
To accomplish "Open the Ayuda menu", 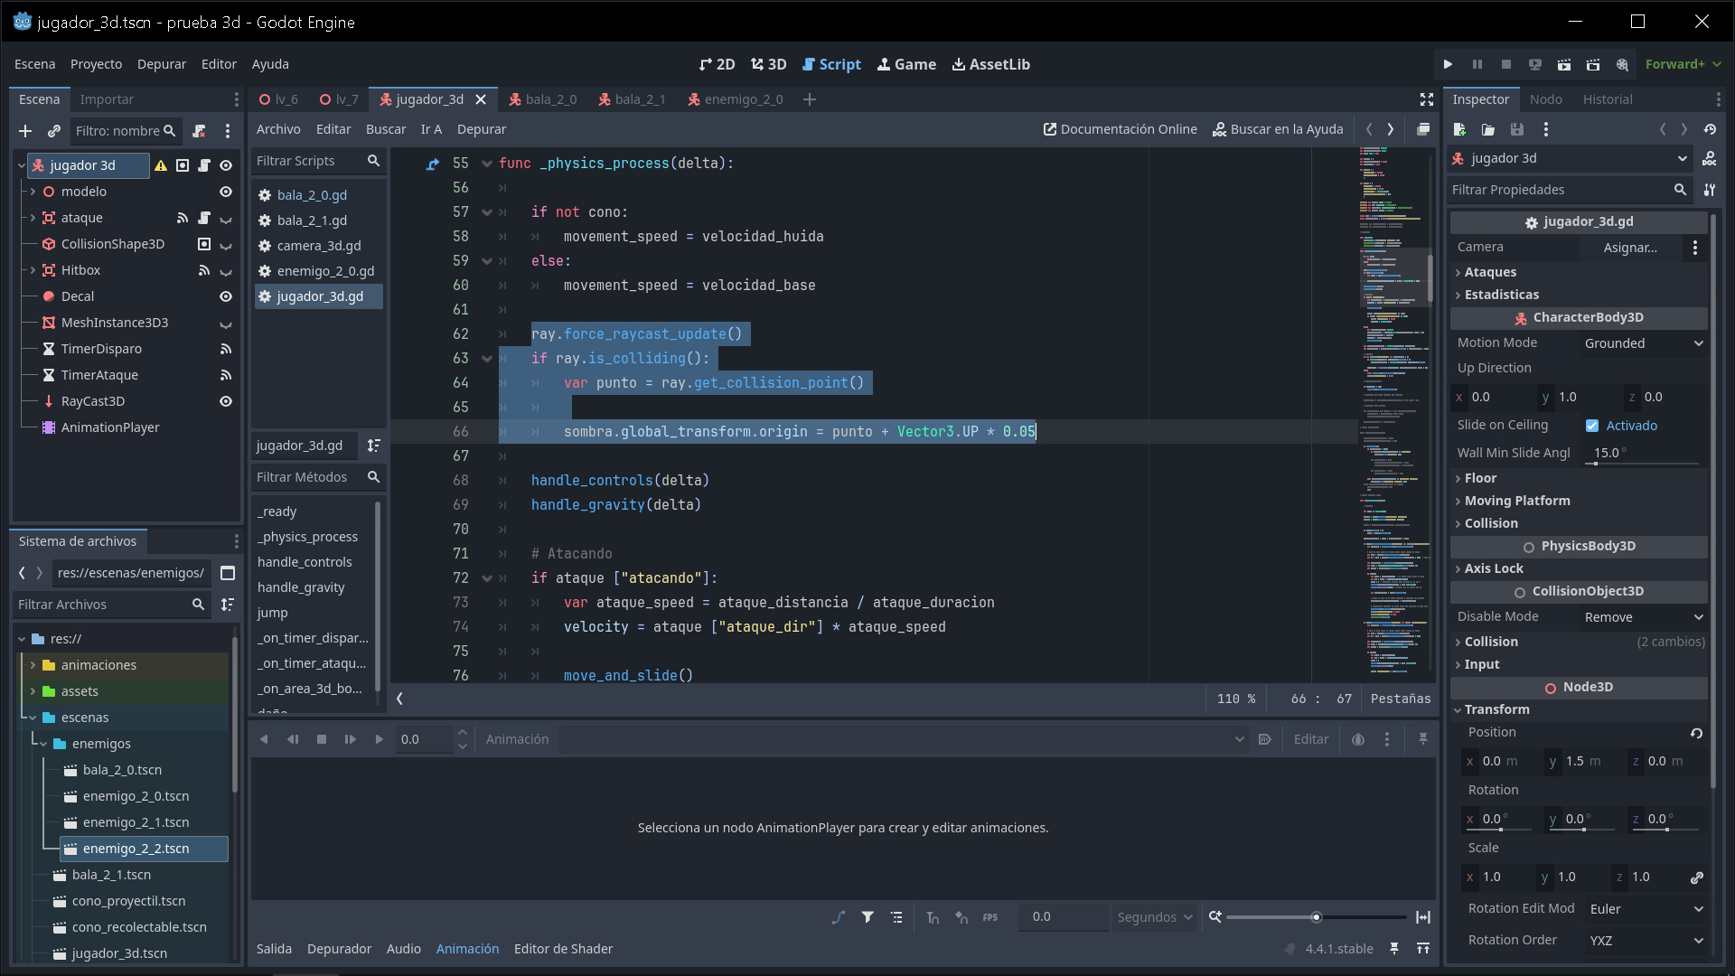I will pos(269,64).
